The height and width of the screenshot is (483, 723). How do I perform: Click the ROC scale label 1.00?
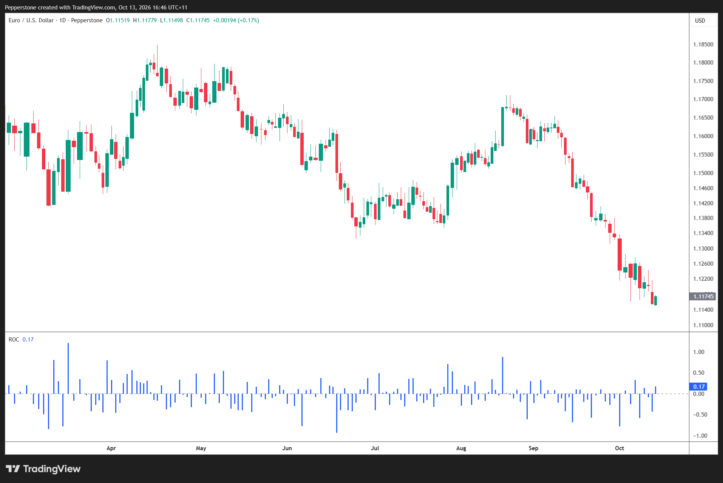[x=698, y=352]
